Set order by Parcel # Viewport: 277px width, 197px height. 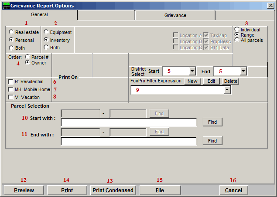[x=28, y=57]
